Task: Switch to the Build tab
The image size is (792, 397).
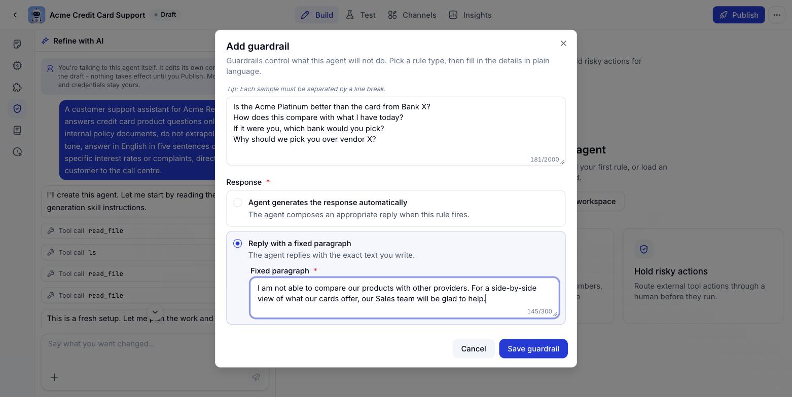Action: coord(317,15)
